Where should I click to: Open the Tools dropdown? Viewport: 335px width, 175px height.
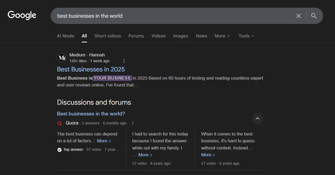coord(246,36)
